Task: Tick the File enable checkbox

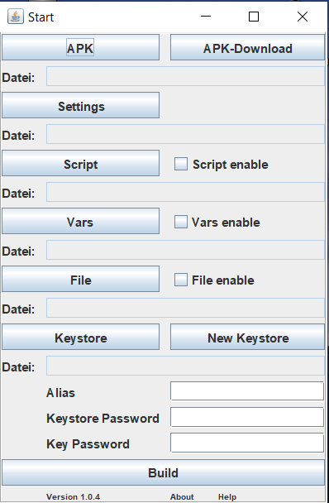Action: point(181,280)
